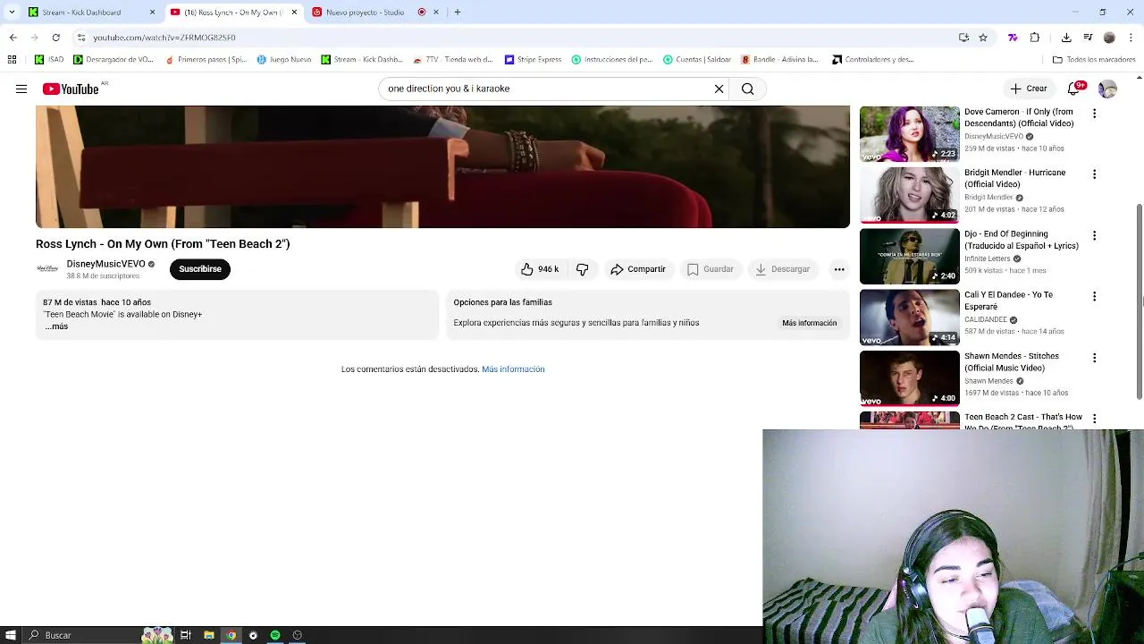
Task: Open Shawn Mendes Stitches video title
Action: tap(1012, 361)
